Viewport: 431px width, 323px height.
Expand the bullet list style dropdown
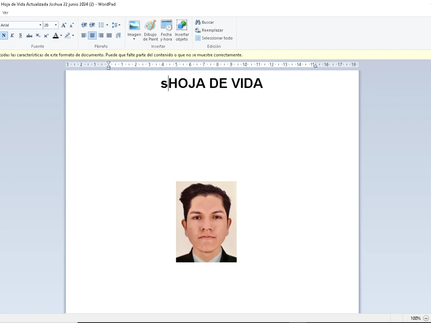(107, 25)
